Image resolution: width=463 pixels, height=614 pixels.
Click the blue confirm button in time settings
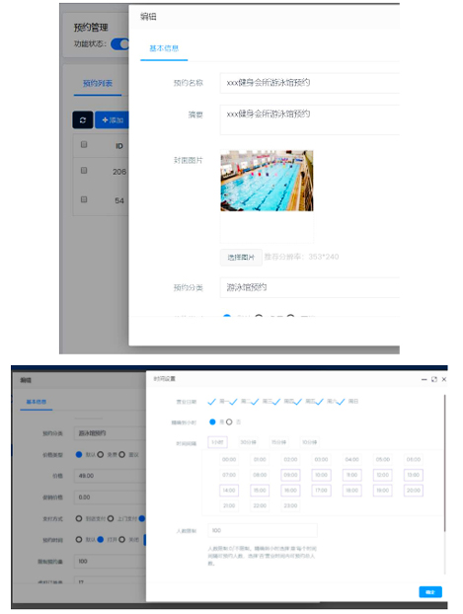pyautogui.click(x=430, y=592)
